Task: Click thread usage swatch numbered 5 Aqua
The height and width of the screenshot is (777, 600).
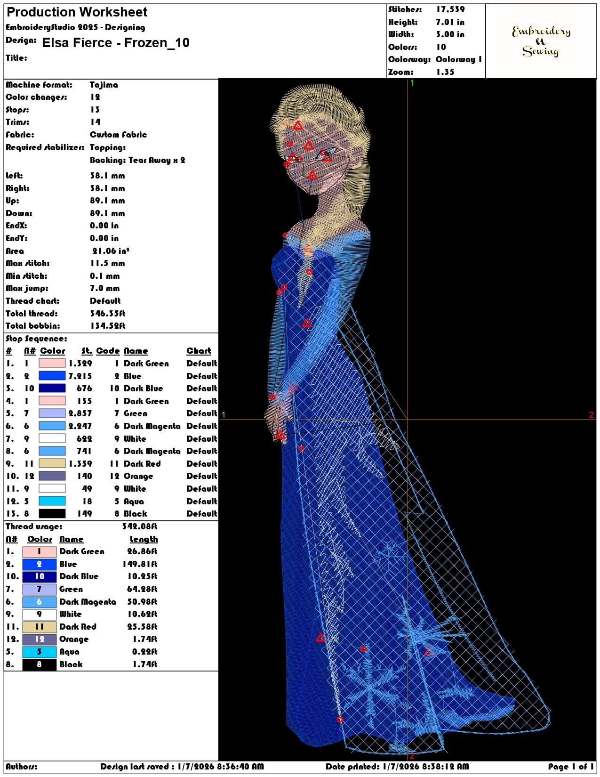Action: pyautogui.click(x=40, y=652)
